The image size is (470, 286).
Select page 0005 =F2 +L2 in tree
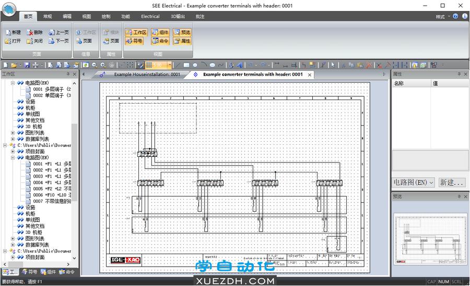point(48,189)
